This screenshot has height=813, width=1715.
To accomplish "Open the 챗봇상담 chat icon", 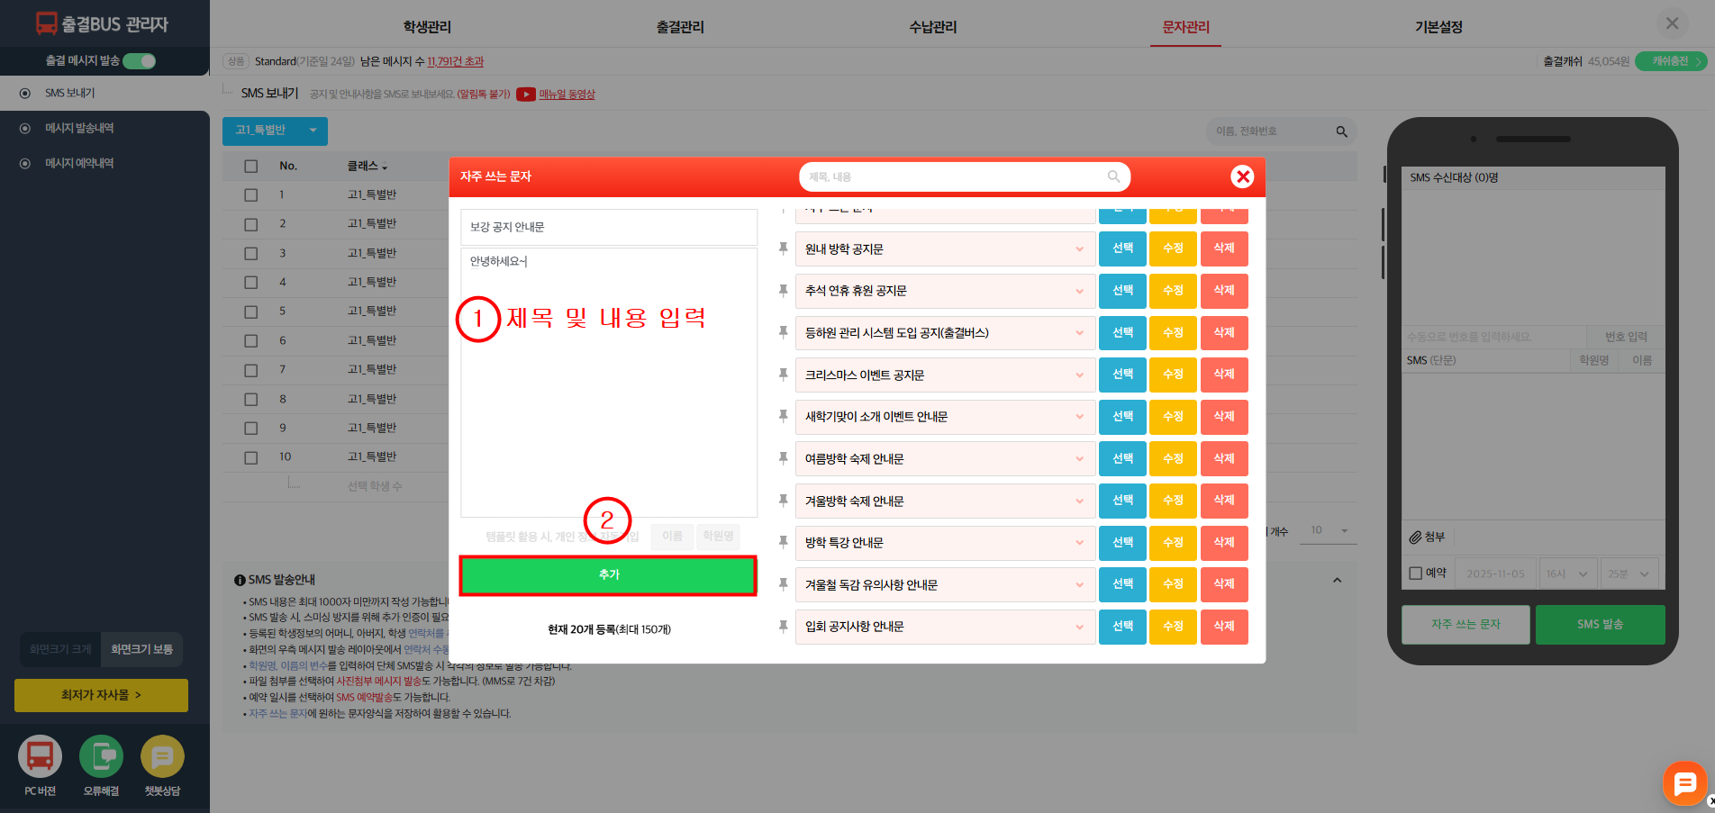I will point(162,757).
